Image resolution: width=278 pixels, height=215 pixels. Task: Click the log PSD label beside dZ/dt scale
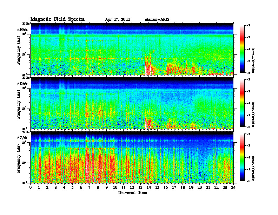[253, 169]
